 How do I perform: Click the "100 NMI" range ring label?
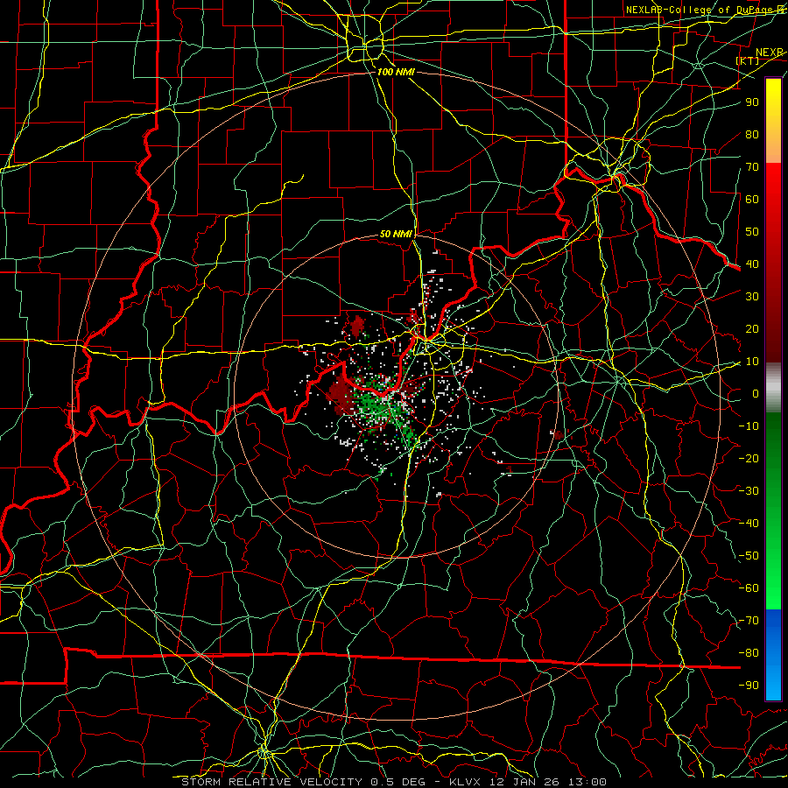[x=396, y=72]
